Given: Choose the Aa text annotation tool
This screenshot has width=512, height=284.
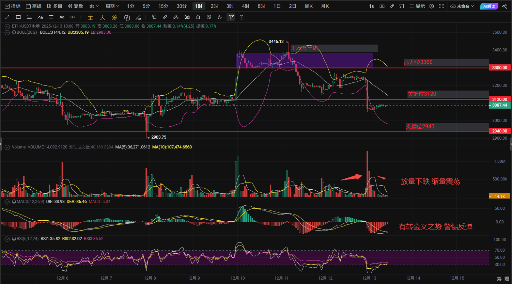Looking at the screenshot, I should pos(62,17).
